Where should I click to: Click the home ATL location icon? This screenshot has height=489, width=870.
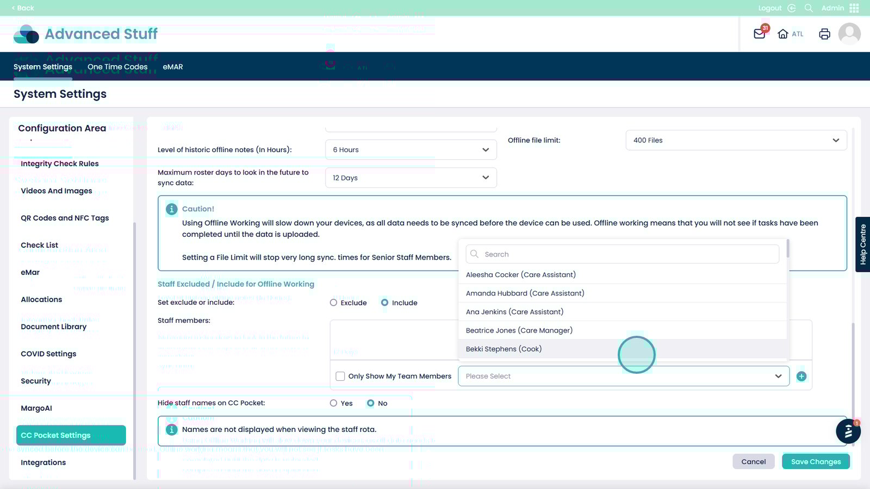click(783, 34)
